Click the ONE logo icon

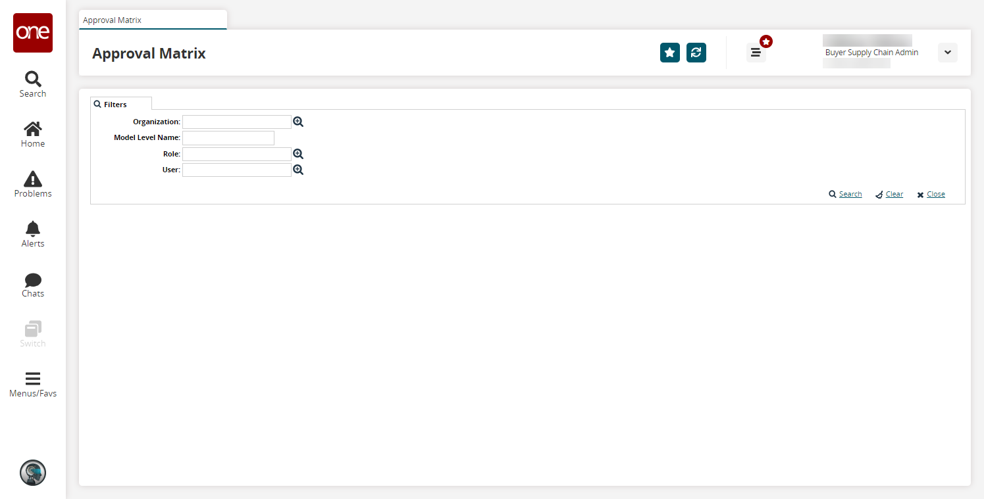coord(33,33)
